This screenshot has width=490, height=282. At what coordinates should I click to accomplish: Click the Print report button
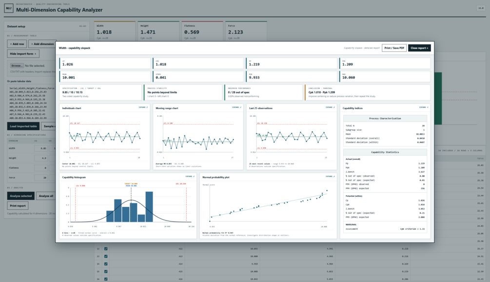pos(18,206)
